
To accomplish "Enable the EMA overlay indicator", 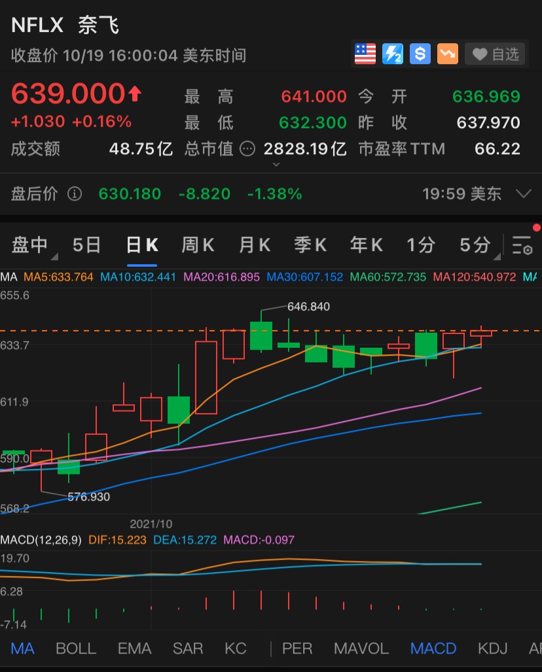I will (134, 648).
